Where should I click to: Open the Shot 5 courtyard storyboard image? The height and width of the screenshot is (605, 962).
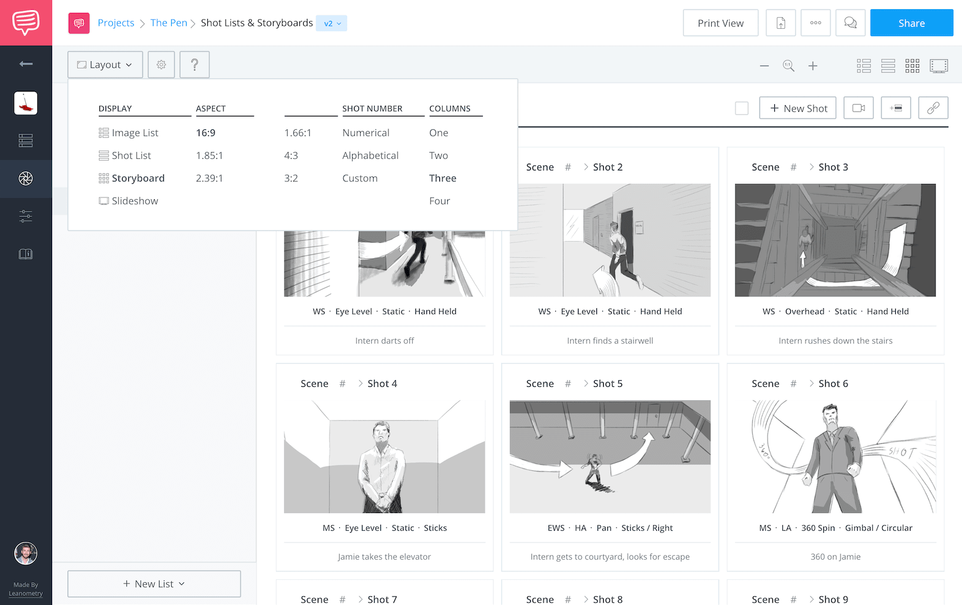tap(610, 457)
